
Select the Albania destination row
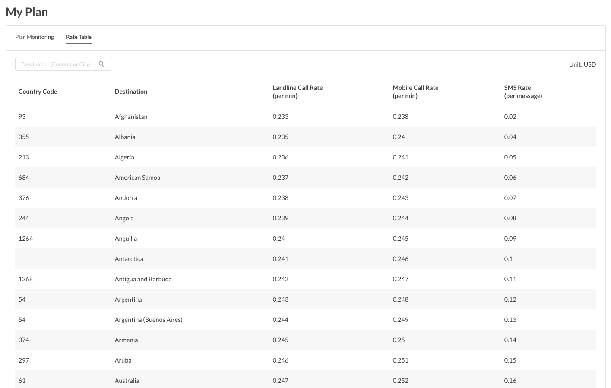(305, 137)
